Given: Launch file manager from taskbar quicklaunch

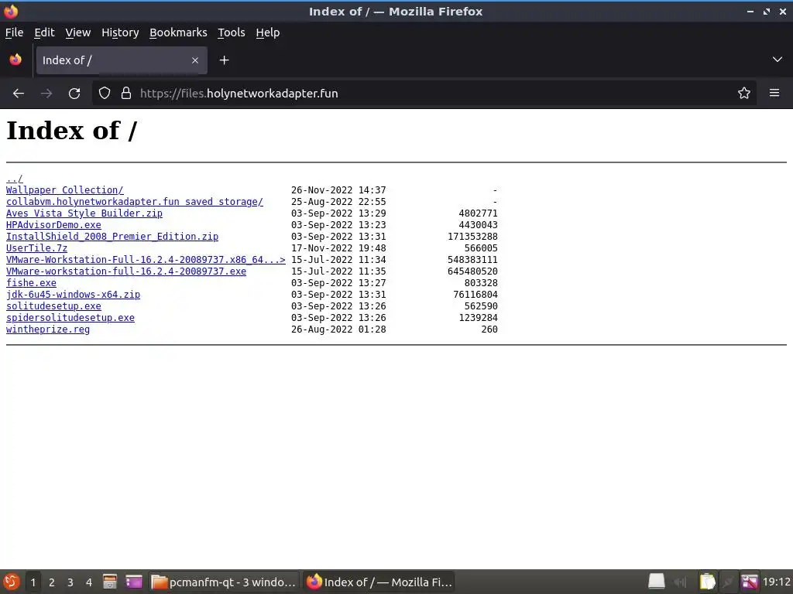Looking at the screenshot, I should point(110,582).
